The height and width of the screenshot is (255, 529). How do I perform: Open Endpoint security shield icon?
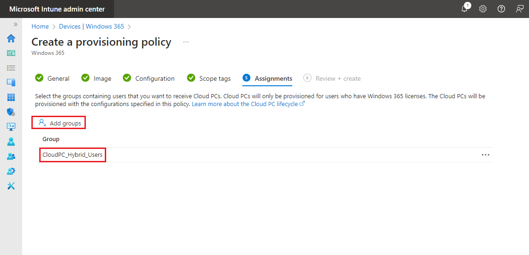coord(11,112)
